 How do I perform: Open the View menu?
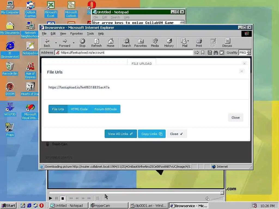tap(63, 33)
